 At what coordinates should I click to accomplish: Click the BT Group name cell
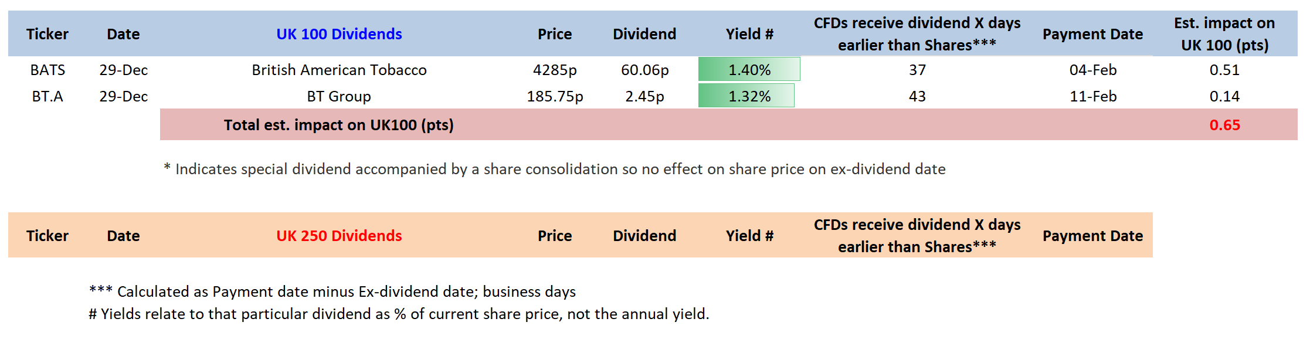(339, 96)
